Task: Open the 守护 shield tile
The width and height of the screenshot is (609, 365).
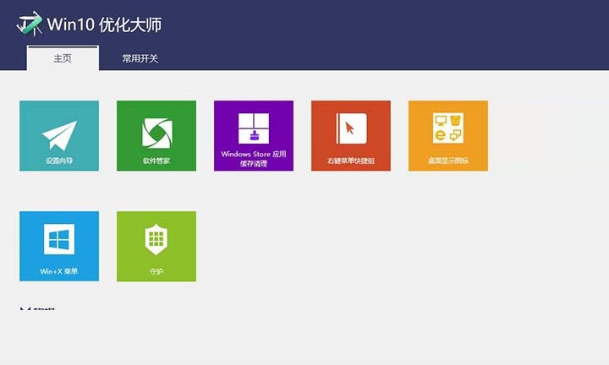Action: pos(156,247)
